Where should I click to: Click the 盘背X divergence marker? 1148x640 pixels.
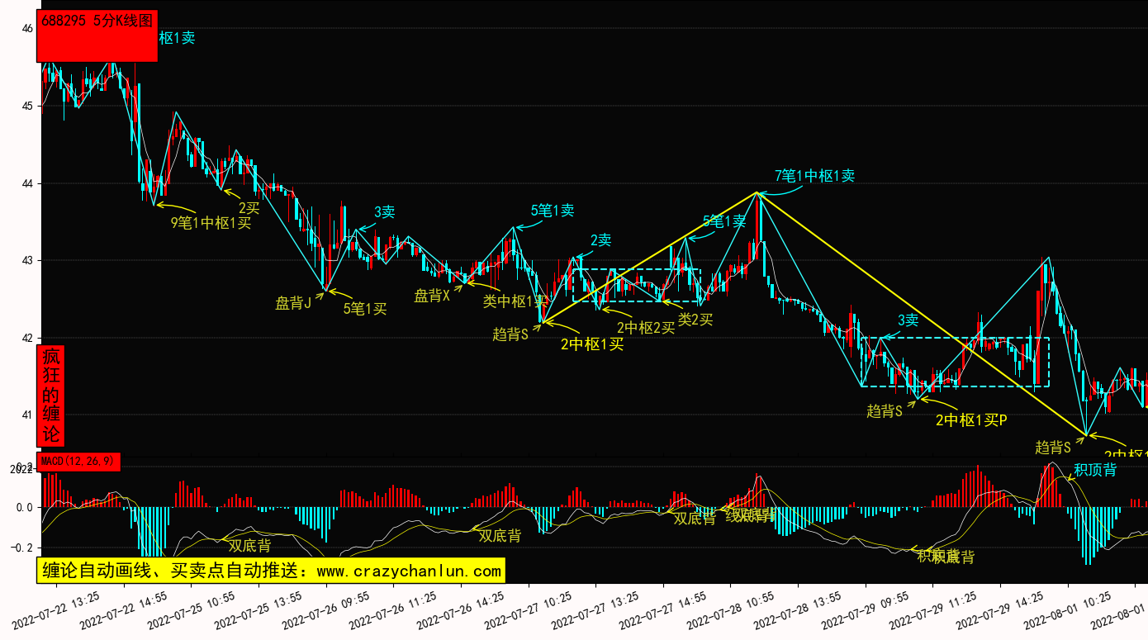(x=432, y=296)
